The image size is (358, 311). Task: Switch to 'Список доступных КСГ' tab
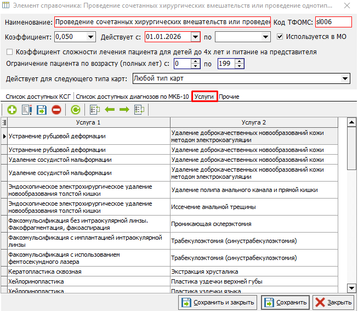point(38,97)
